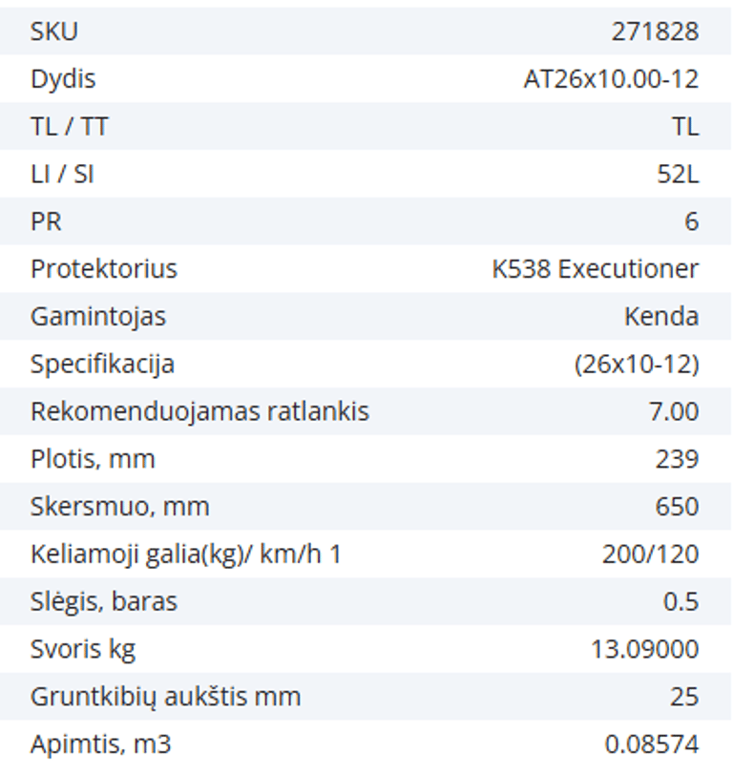Click the Slėgis, baras value 0.5
This screenshot has width=733, height=775.
tap(681, 601)
